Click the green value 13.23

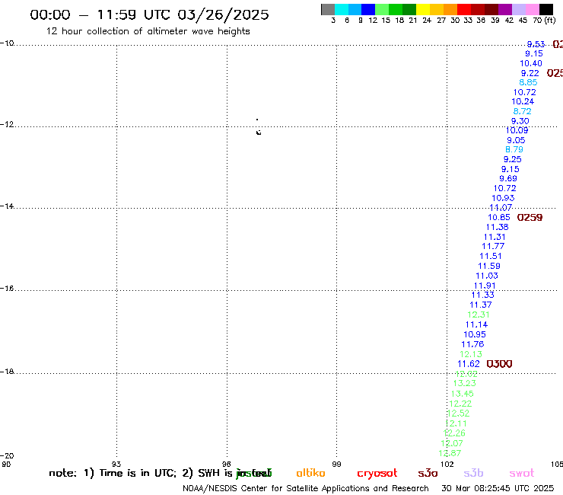(465, 383)
